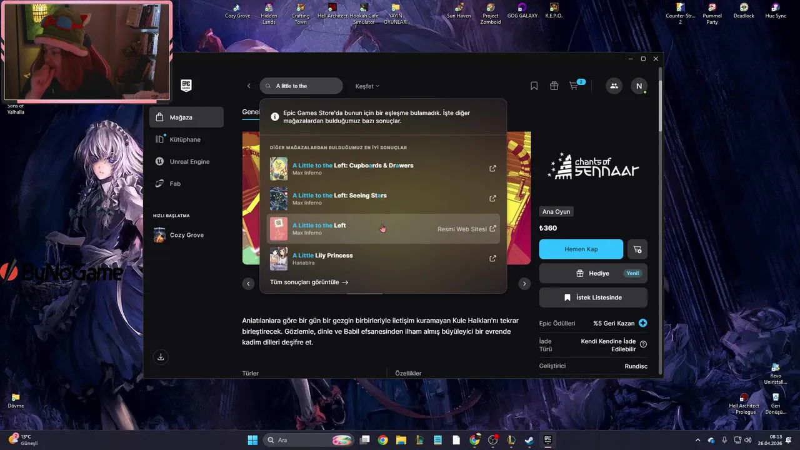Open File Explorer from taskbar
Image resolution: width=800 pixels, height=450 pixels.
click(401, 440)
